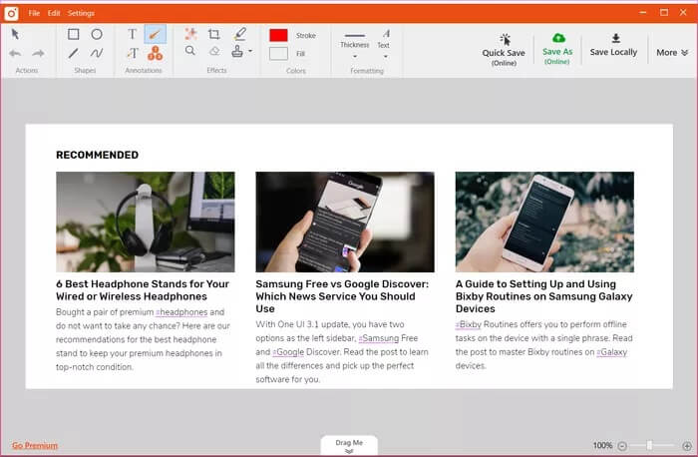Expand the Drag Me handle
The height and width of the screenshot is (457, 698).
[349, 446]
